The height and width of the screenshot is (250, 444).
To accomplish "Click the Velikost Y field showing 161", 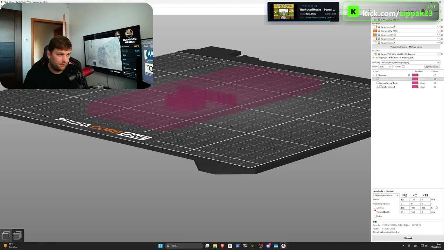I will pyautogui.click(x=415, y=212).
